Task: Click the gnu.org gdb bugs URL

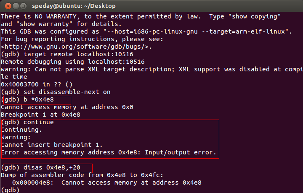Action: 76,47
